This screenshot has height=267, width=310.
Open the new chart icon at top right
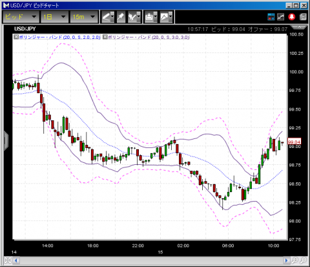tap(280, 17)
